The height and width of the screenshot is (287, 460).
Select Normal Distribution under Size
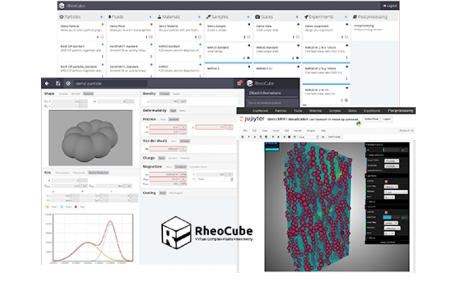98,173
